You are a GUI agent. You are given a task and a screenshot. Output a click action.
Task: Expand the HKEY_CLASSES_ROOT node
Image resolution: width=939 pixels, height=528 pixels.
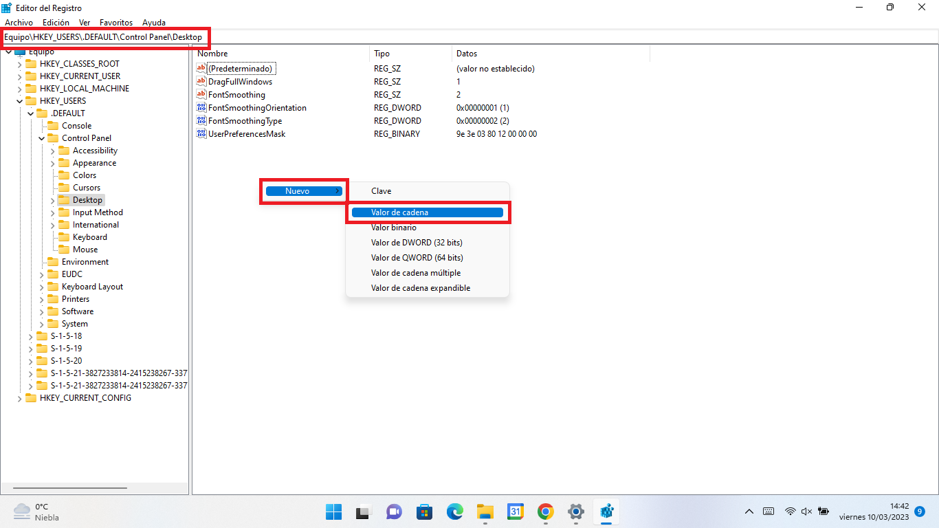tap(19, 64)
